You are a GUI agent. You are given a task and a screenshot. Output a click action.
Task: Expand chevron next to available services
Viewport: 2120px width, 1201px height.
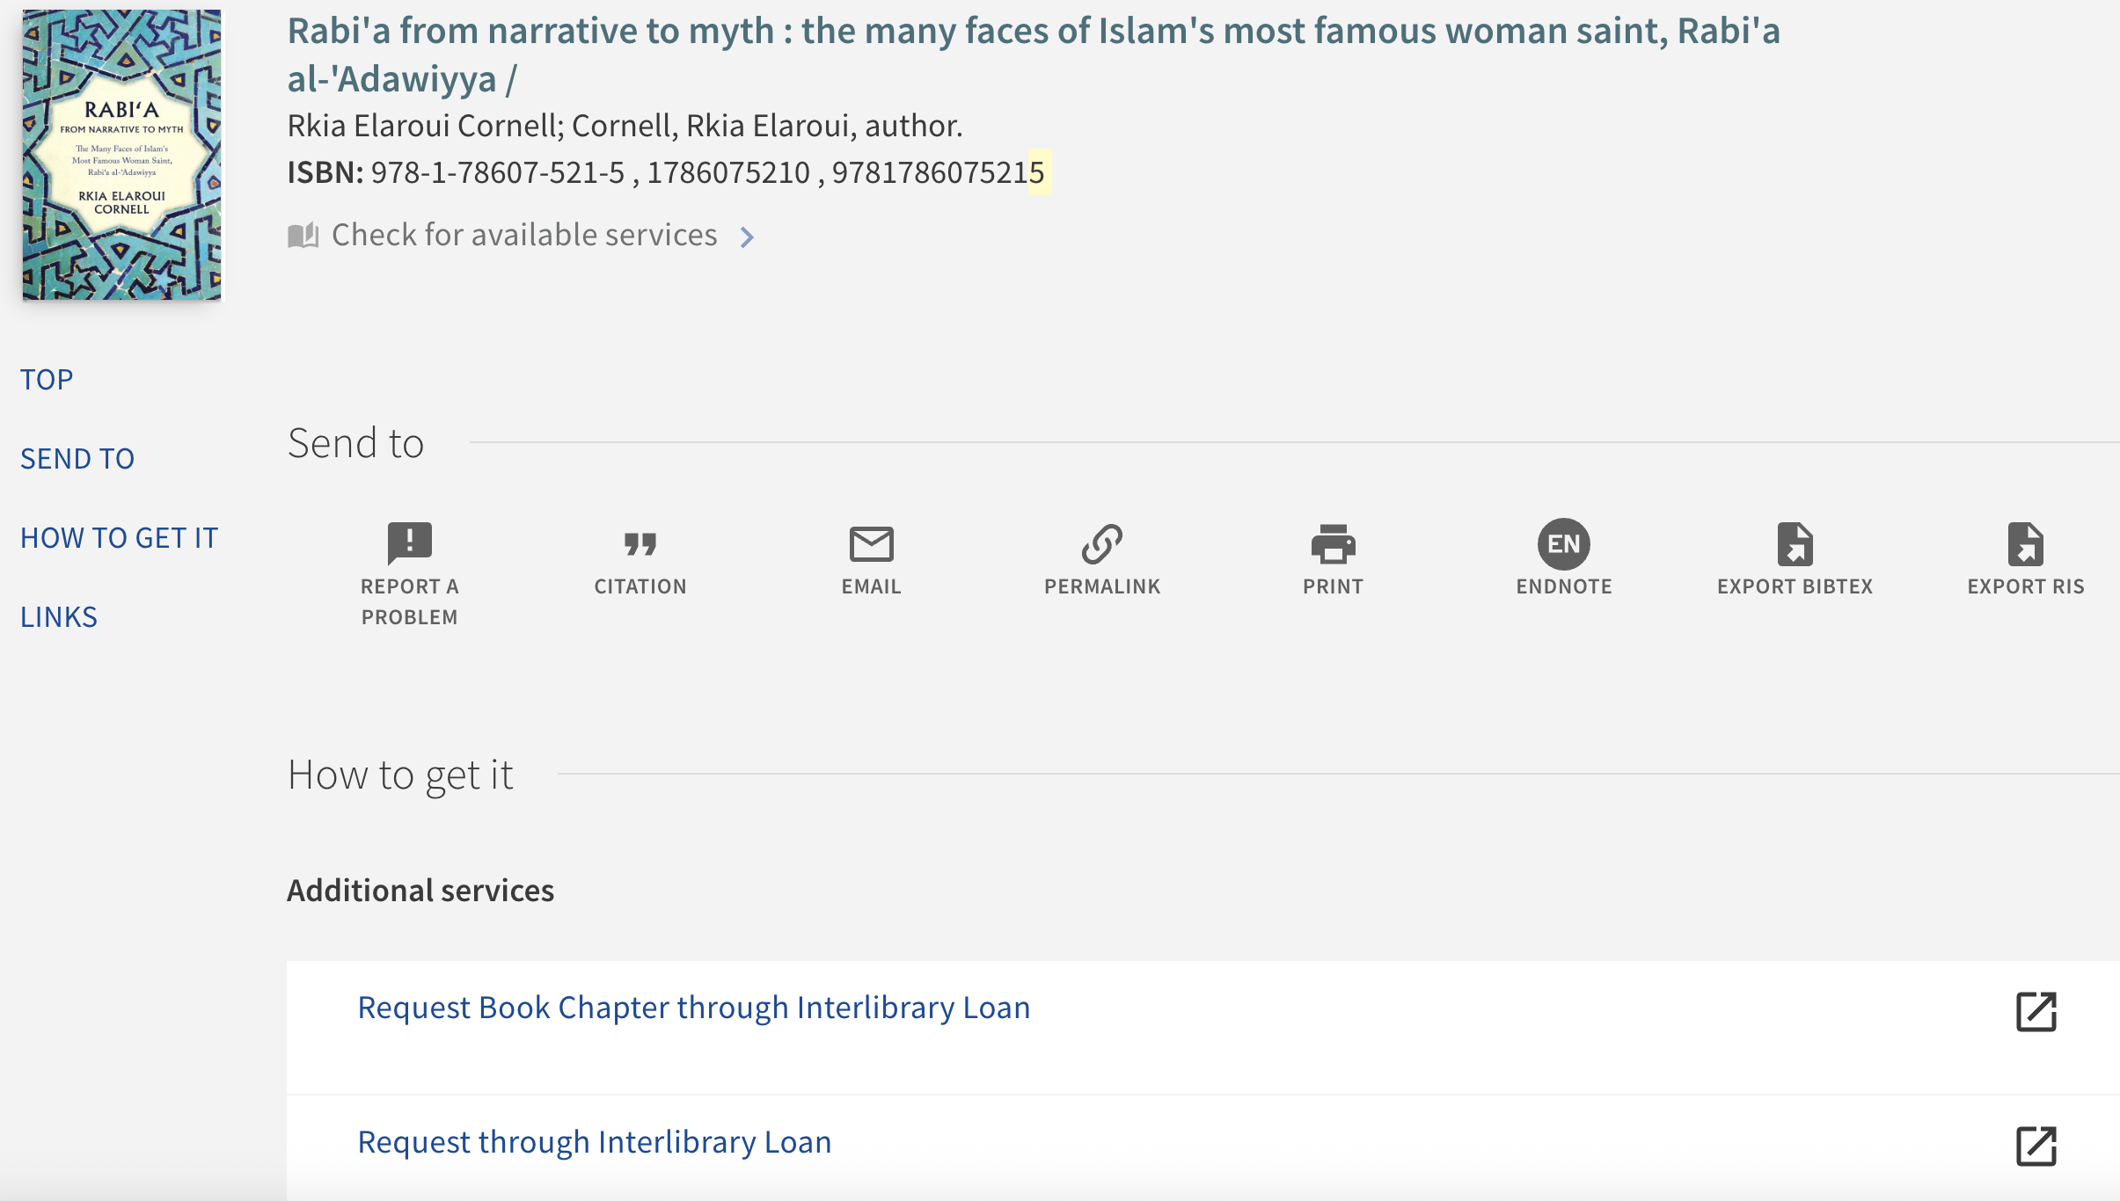pos(747,237)
